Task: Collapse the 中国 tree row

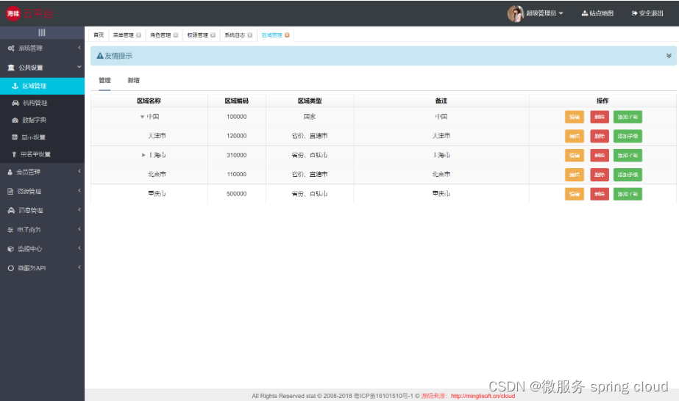Action: (142, 117)
